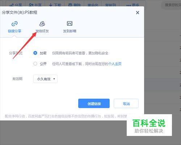Screen dimensions: 181x145
Task: Click the notice text starting 配合净网行动
Action: pos(66,116)
